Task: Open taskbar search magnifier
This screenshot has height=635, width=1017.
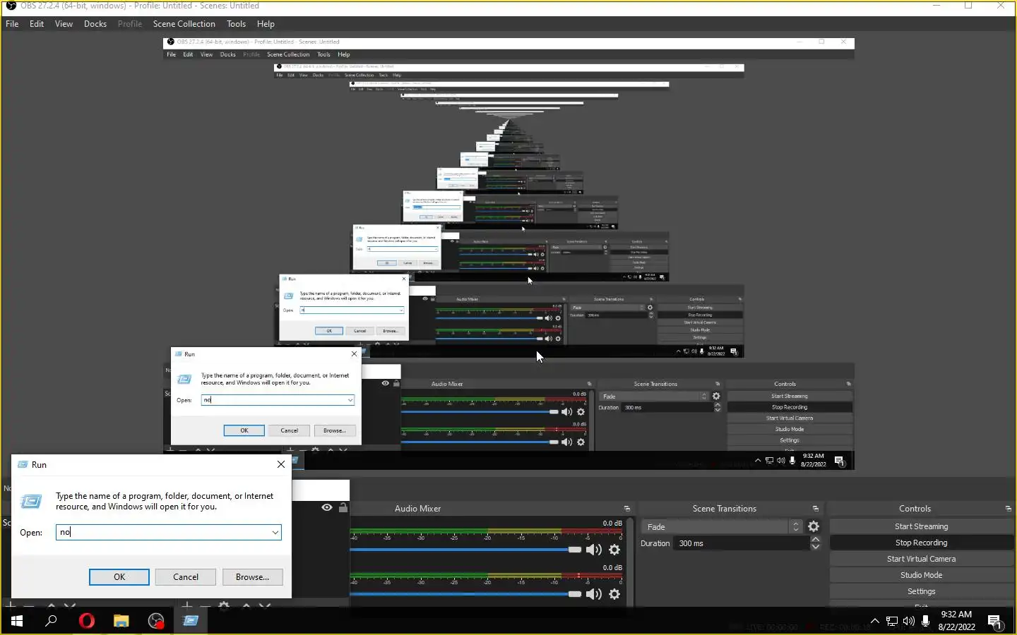Action: (x=51, y=621)
